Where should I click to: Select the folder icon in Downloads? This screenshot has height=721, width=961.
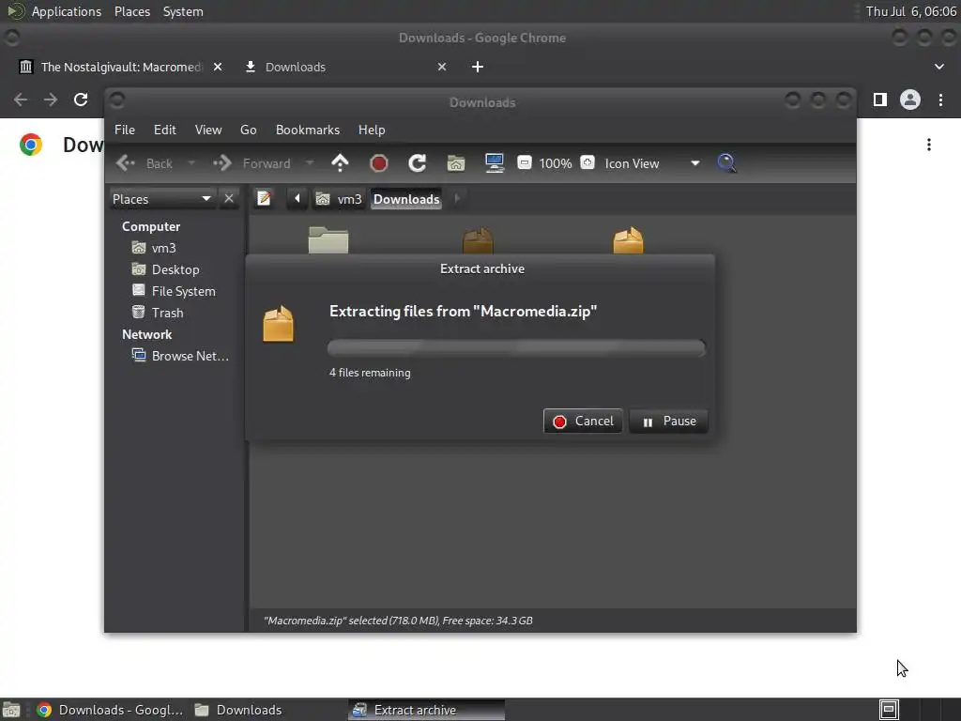pyautogui.click(x=328, y=239)
